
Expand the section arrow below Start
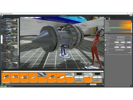[x=105, y=37]
